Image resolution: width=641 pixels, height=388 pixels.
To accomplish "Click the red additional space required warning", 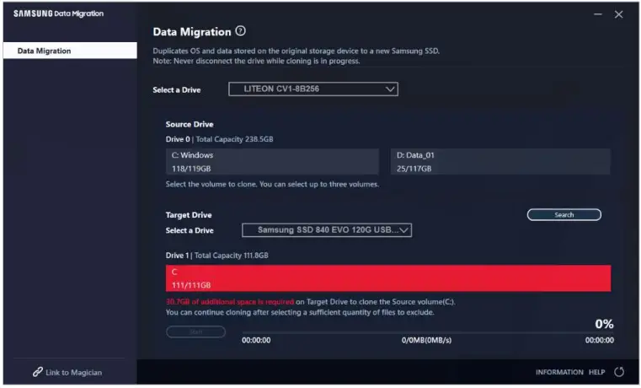I will tap(230, 302).
